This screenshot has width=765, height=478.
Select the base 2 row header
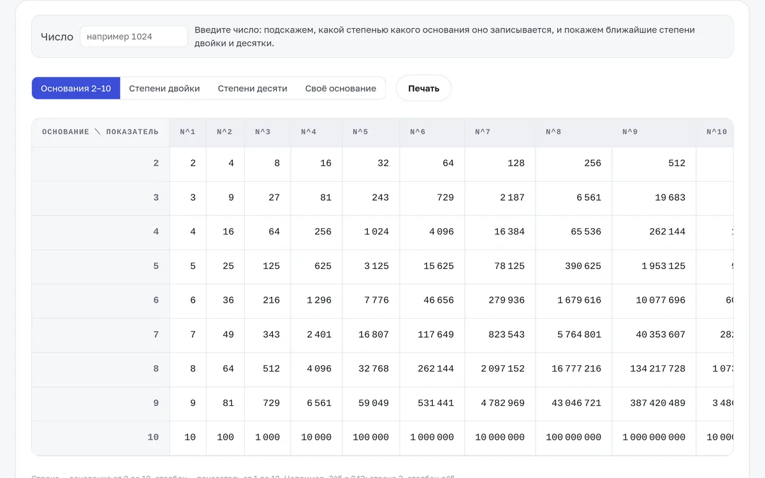tap(101, 164)
